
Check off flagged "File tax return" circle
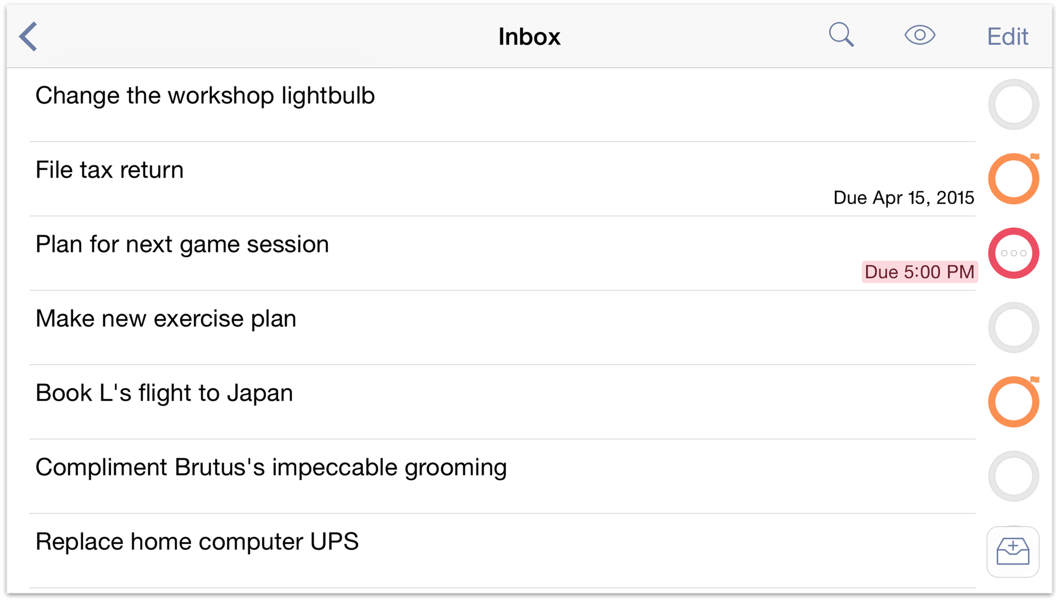[1013, 179]
